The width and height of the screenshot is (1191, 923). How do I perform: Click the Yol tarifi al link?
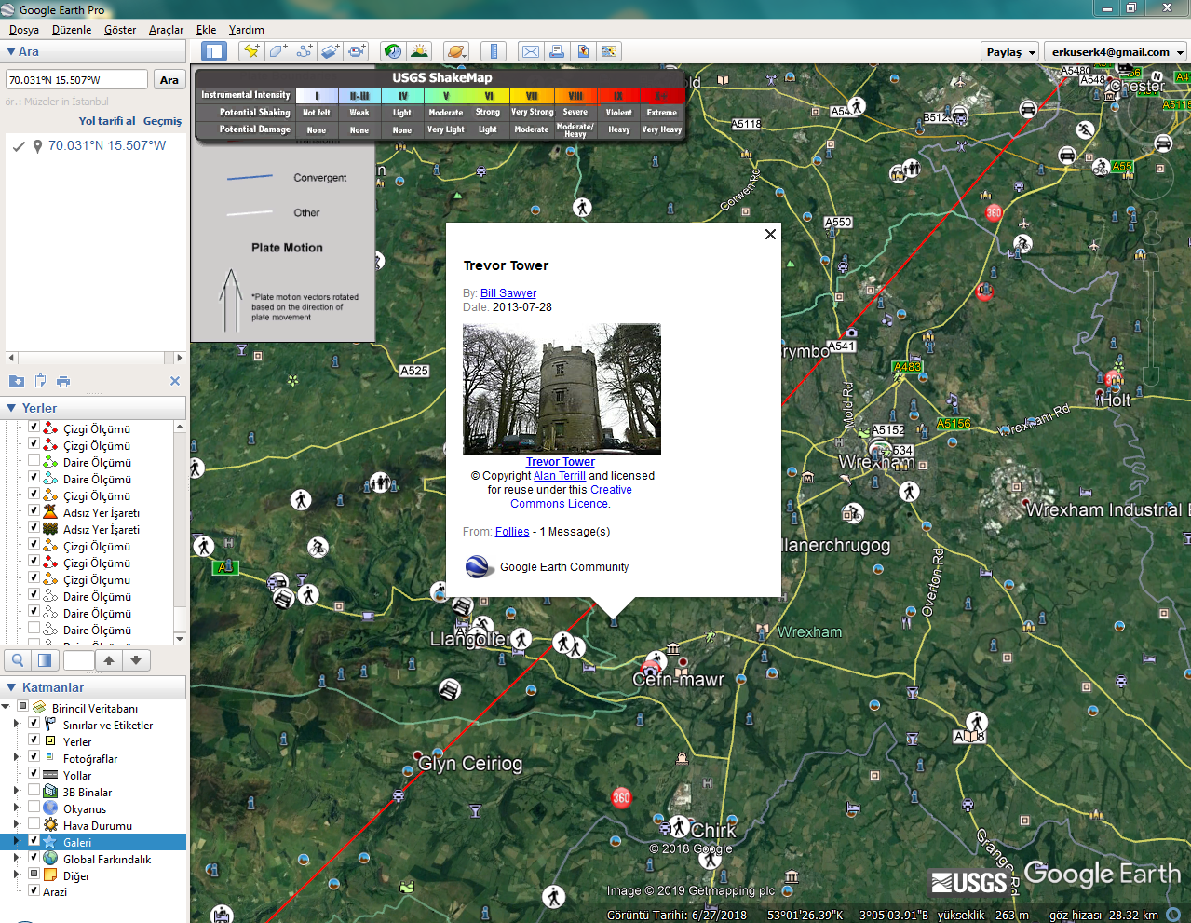coord(107,121)
